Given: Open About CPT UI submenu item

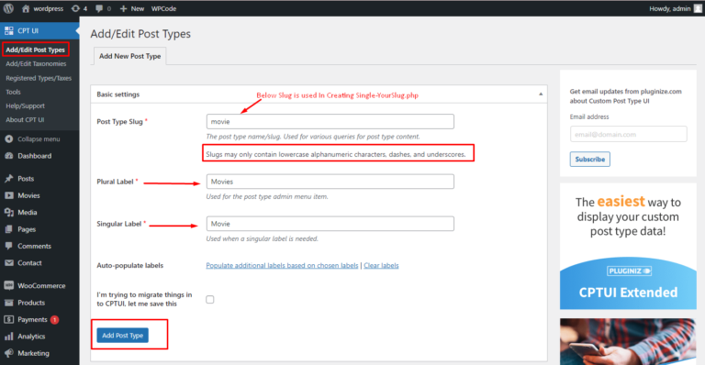Looking at the screenshot, I should (25, 120).
